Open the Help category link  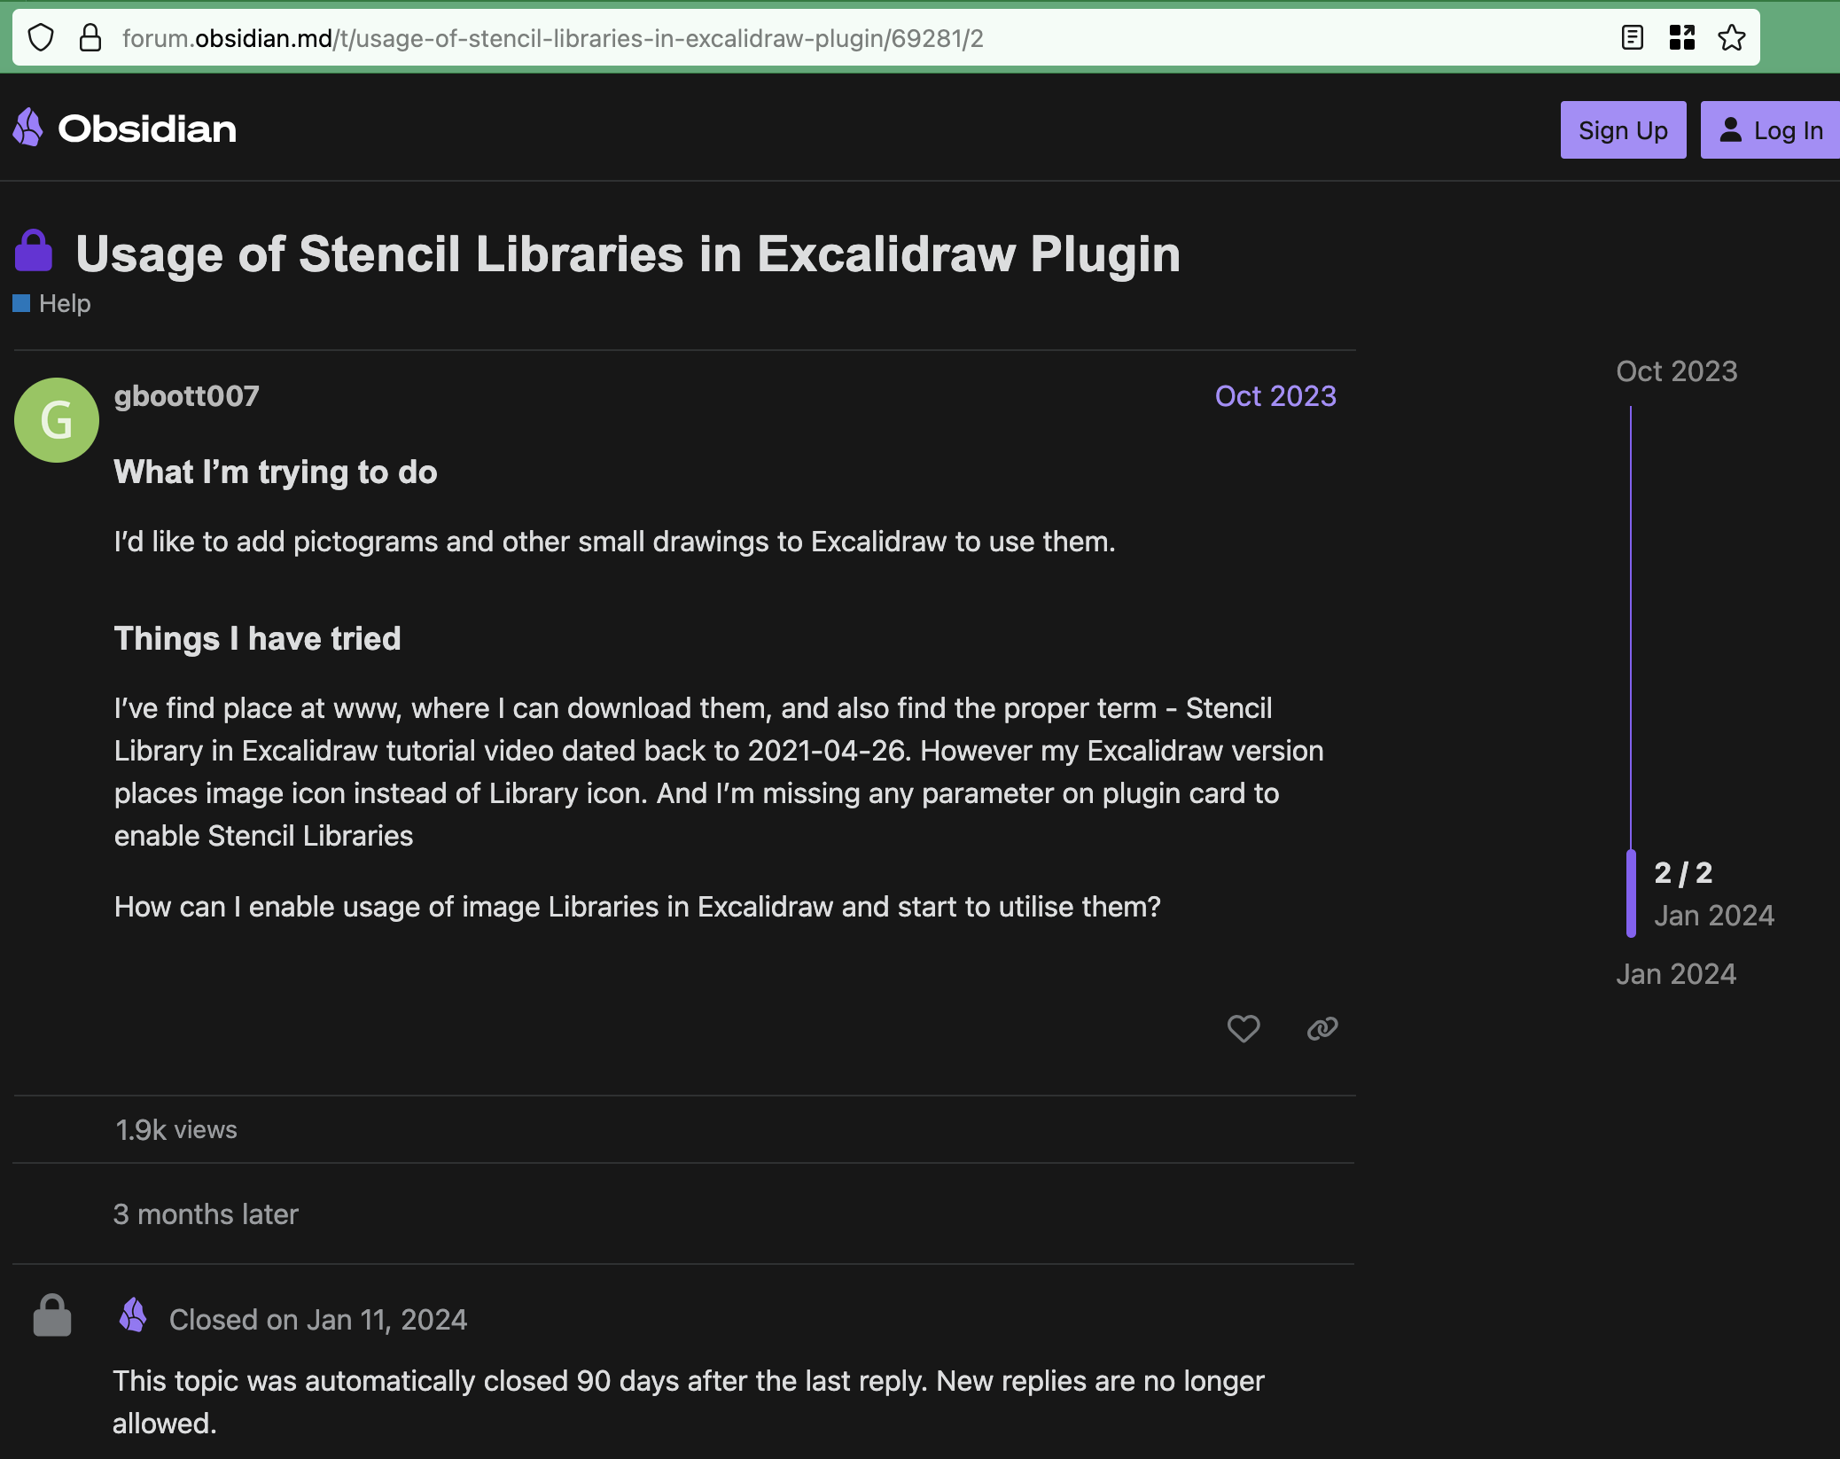(x=64, y=303)
